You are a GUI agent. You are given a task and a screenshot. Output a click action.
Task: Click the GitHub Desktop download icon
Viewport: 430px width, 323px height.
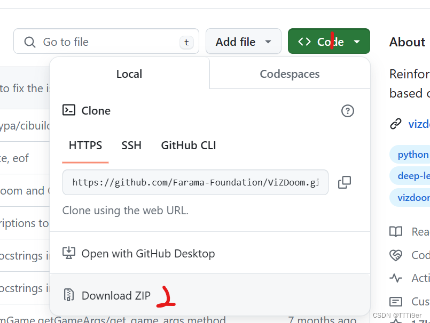[x=69, y=253]
